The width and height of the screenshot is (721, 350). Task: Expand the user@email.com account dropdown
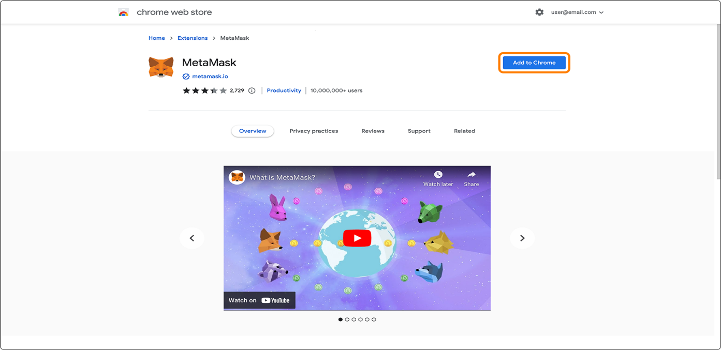[x=577, y=12]
